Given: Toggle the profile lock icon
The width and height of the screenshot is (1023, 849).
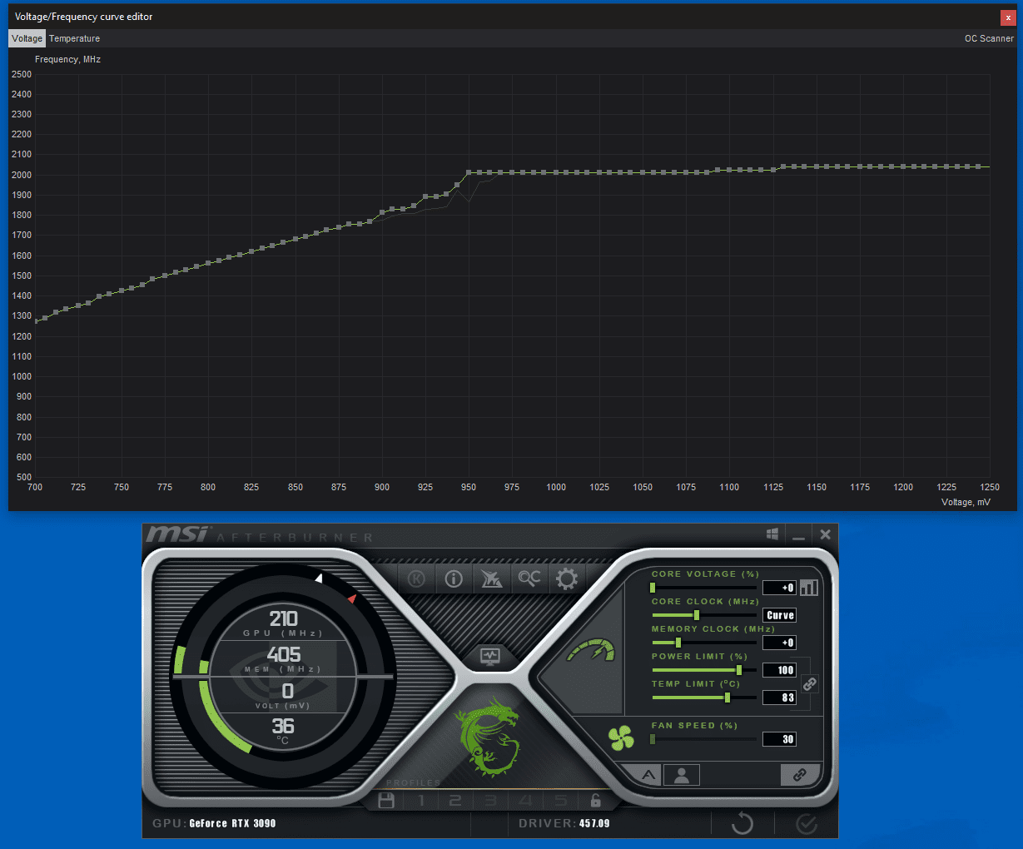Looking at the screenshot, I should tap(595, 801).
